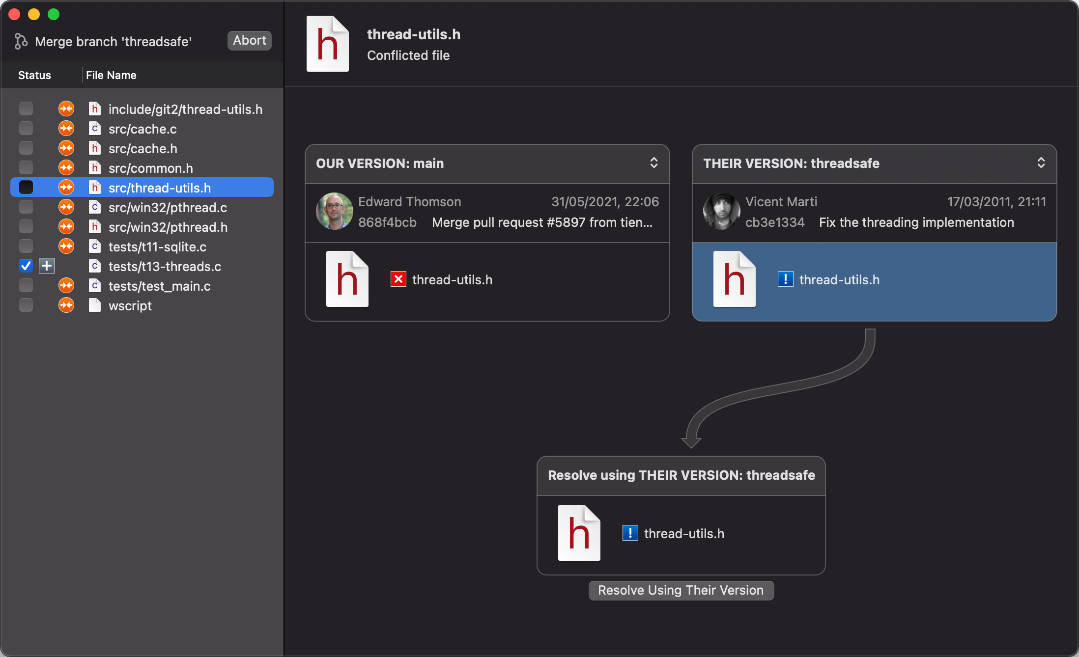
Task: Toggle checkbox for tests/t11-sqlite.c
Action: click(x=26, y=246)
